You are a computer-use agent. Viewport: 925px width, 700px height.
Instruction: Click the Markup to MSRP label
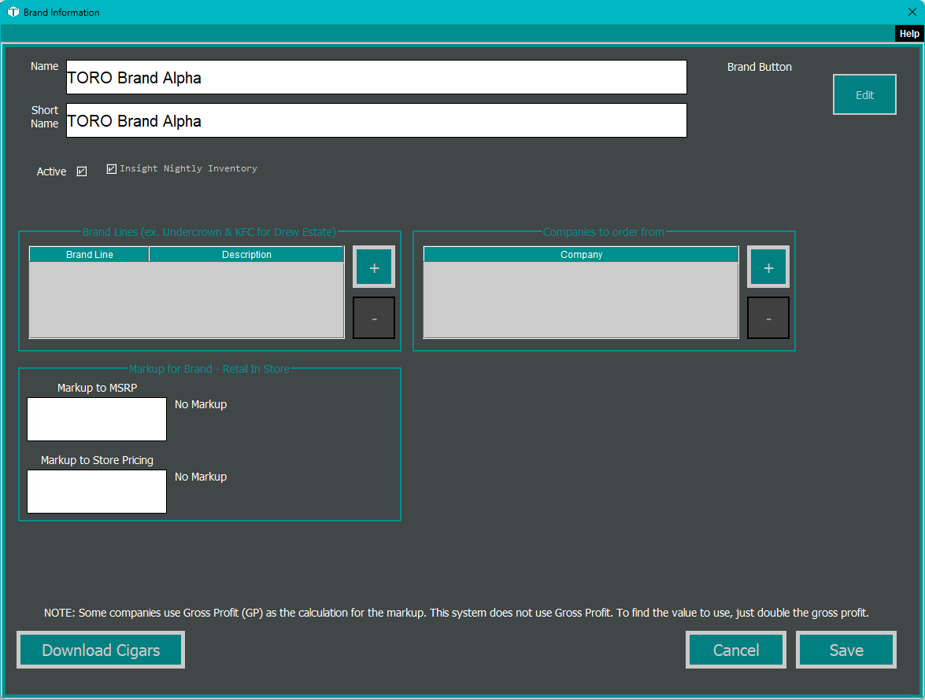[97, 388]
